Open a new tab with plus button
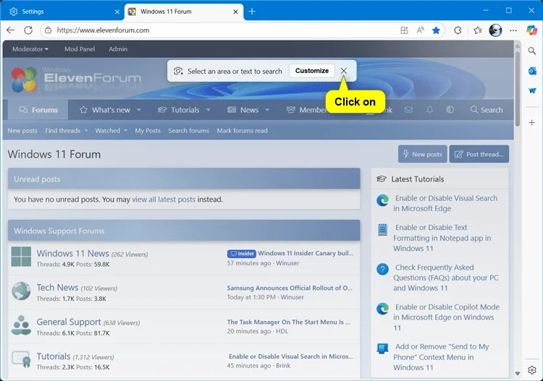Image resolution: width=543 pixels, height=381 pixels. pos(252,12)
